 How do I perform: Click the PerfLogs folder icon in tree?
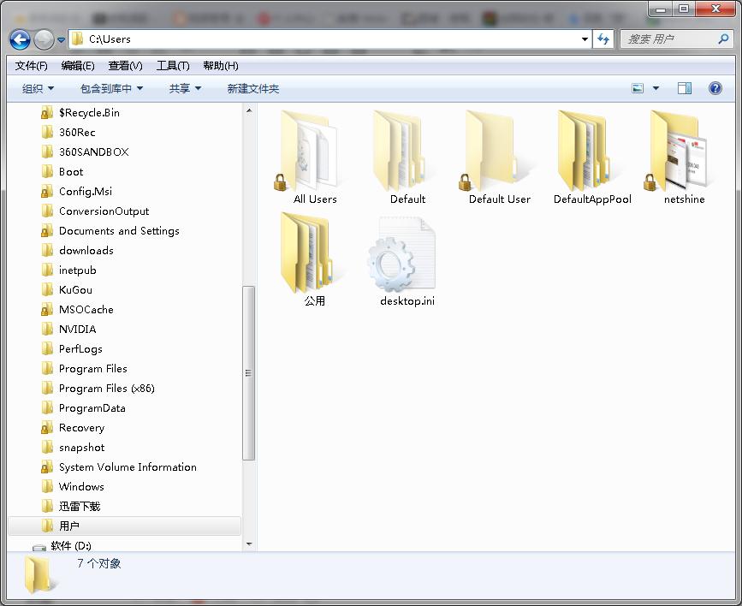pyautogui.click(x=47, y=349)
